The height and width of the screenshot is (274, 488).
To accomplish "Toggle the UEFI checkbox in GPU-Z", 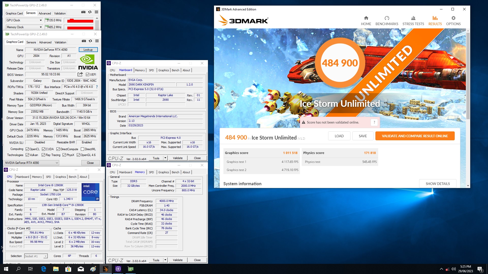I will (87, 75).
